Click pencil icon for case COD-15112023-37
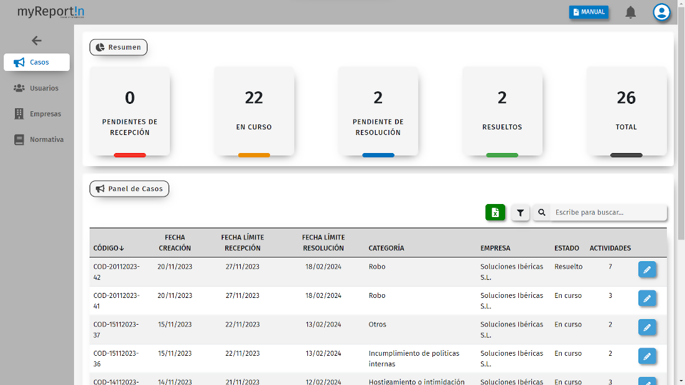Viewport: 685px width, 385px height. (x=647, y=327)
